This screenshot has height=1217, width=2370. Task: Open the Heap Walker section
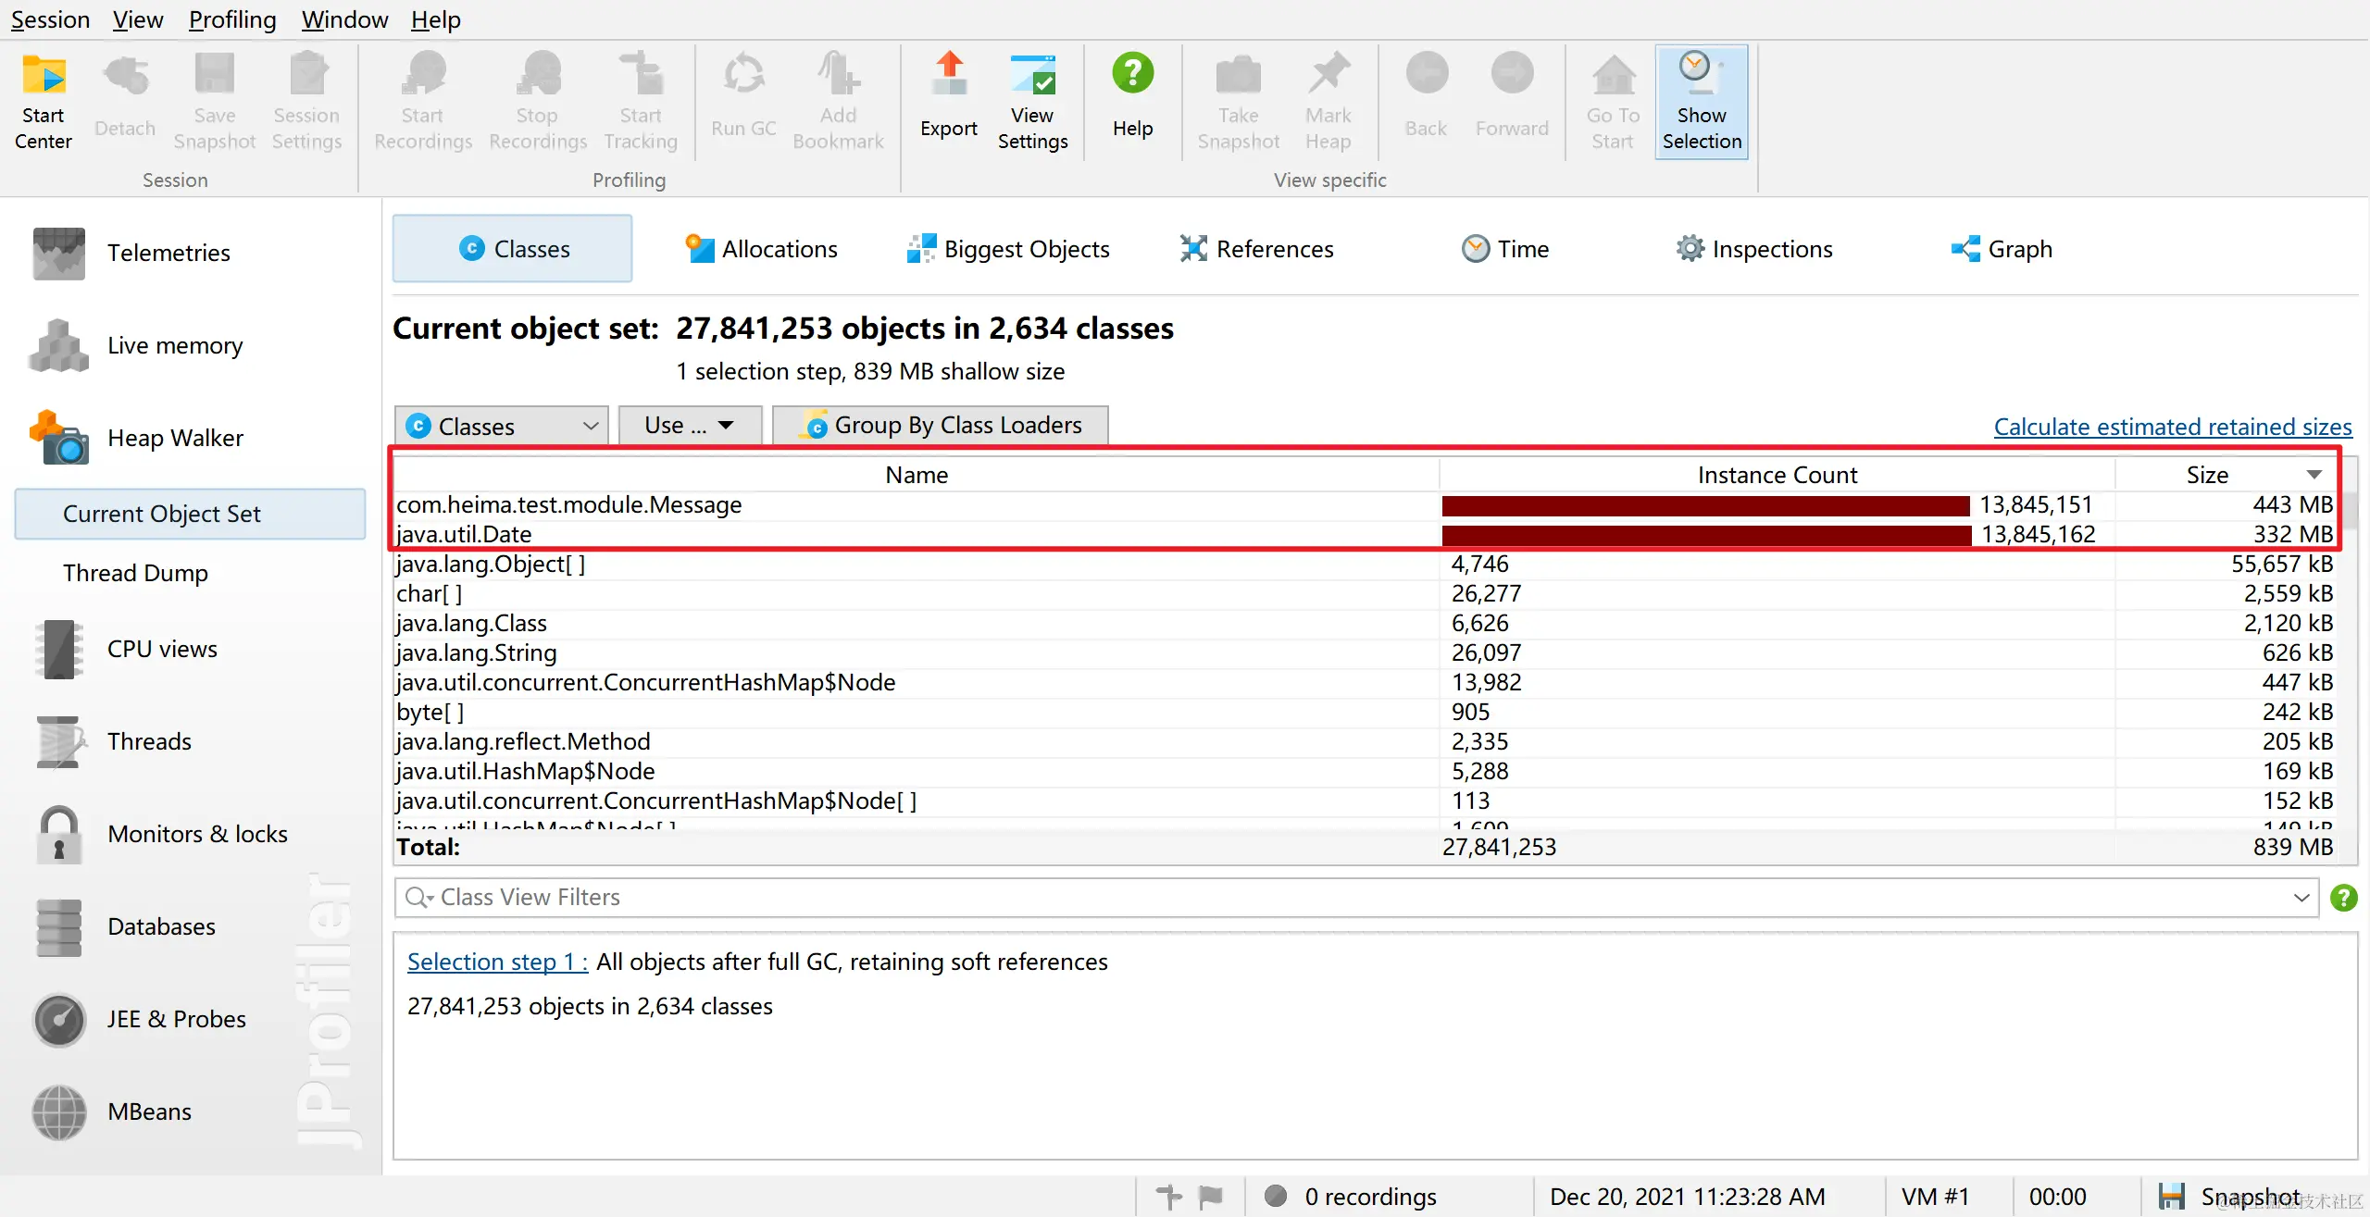pos(174,438)
